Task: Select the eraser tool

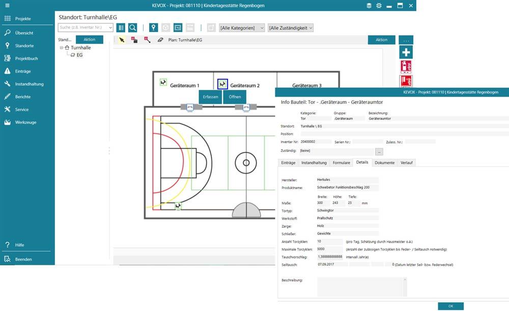Action: 160,40
